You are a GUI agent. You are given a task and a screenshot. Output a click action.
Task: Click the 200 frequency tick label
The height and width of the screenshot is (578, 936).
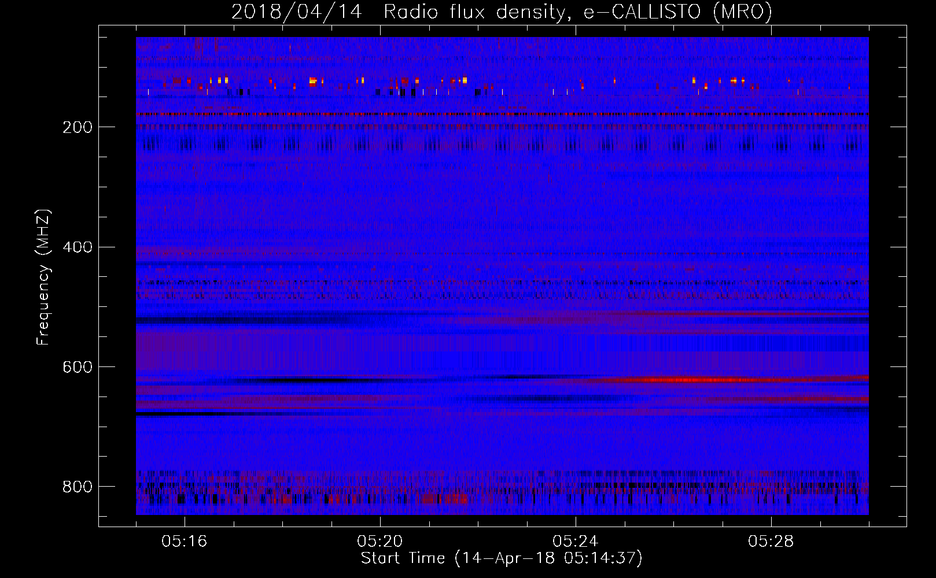pyautogui.click(x=77, y=128)
